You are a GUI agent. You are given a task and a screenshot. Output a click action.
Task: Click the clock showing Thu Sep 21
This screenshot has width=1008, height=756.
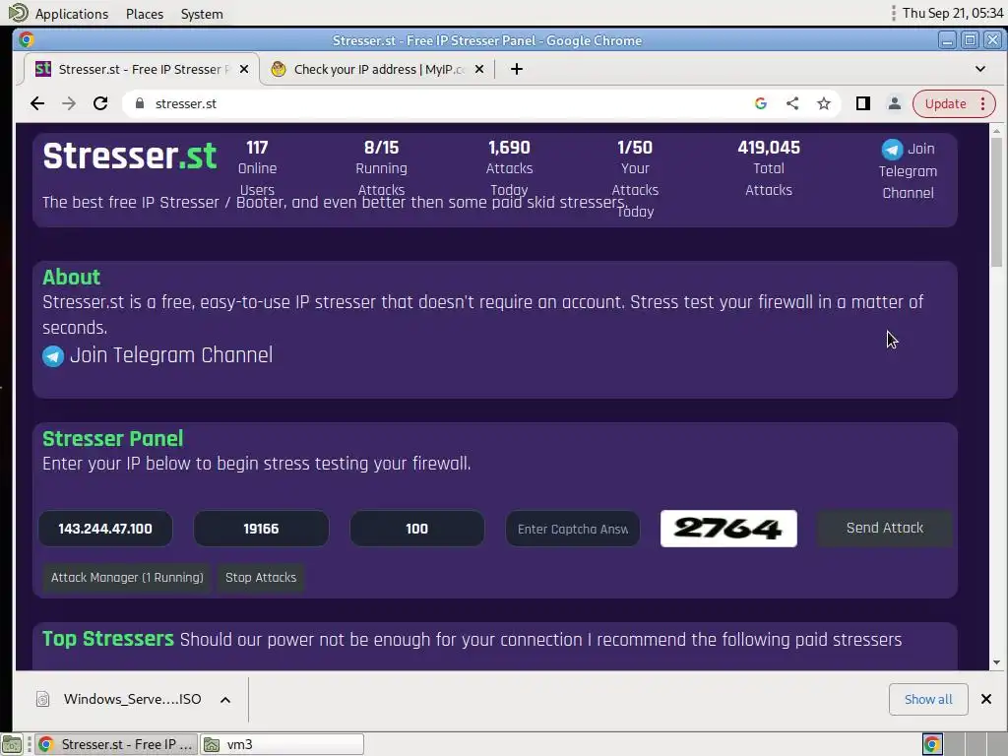(x=953, y=13)
